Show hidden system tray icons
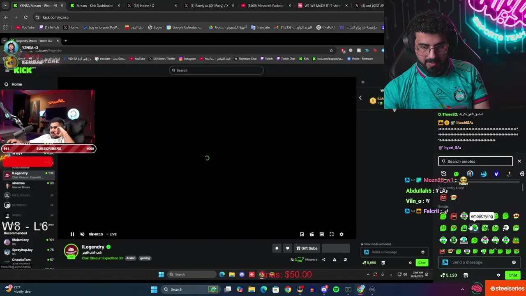Image resolution: width=526 pixels, height=296 pixels. 462,289
